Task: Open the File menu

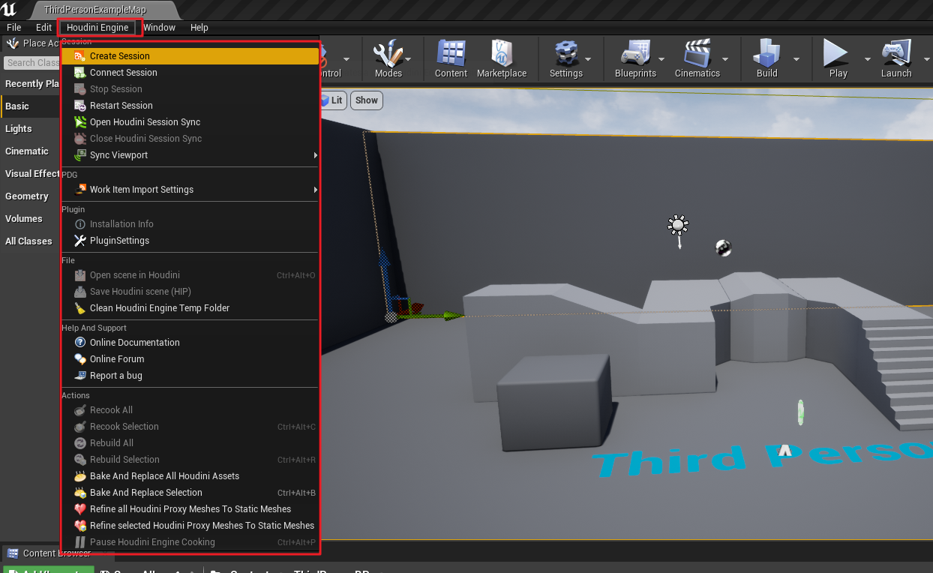Action: pyautogui.click(x=14, y=28)
